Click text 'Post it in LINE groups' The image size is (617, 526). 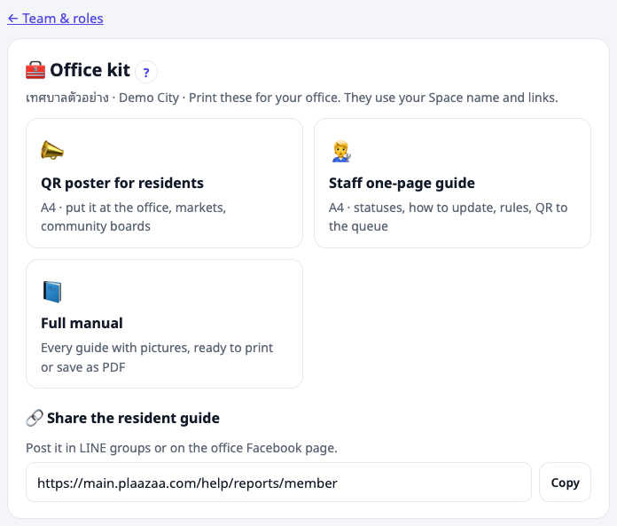point(89,448)
